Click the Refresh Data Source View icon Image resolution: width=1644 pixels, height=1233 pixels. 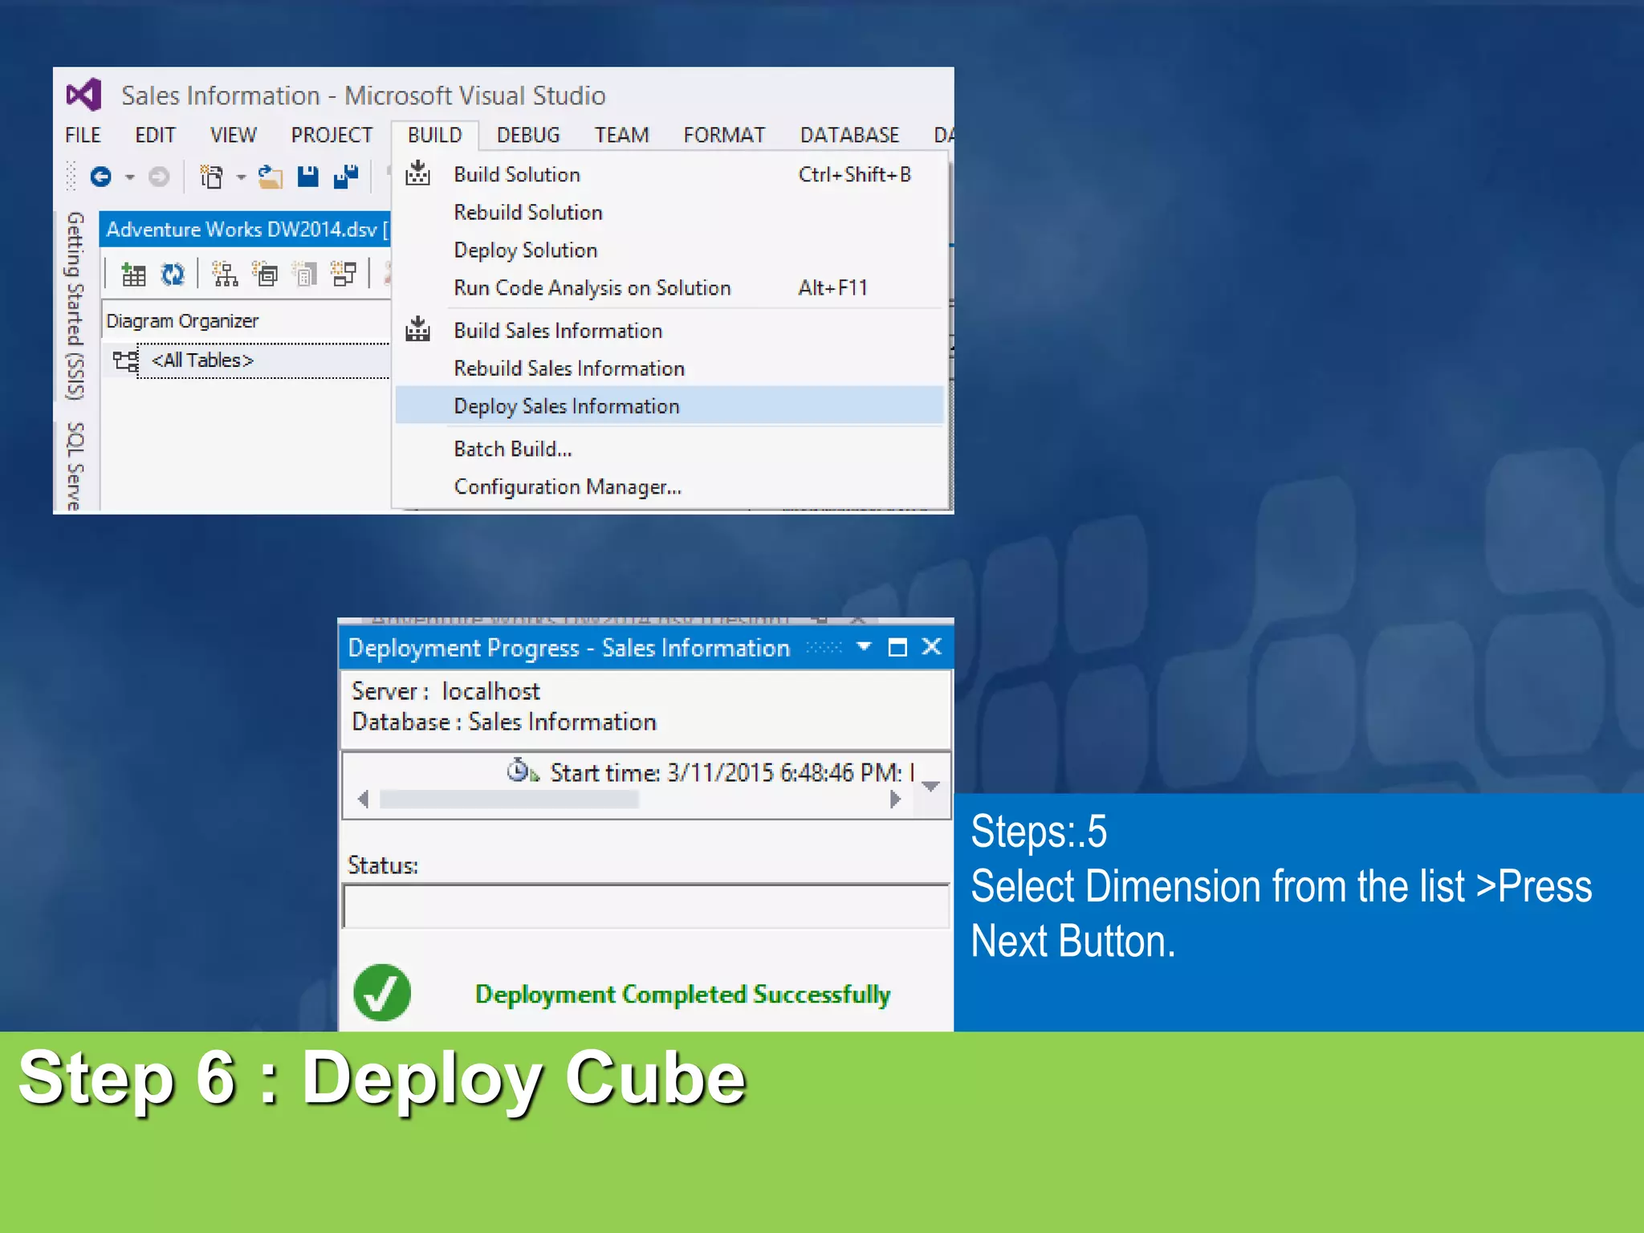173,275
